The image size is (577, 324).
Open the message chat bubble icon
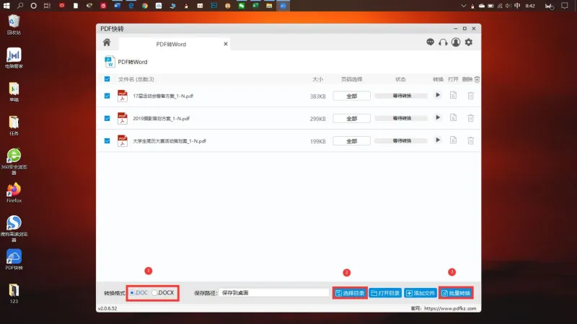coord(430,42)
